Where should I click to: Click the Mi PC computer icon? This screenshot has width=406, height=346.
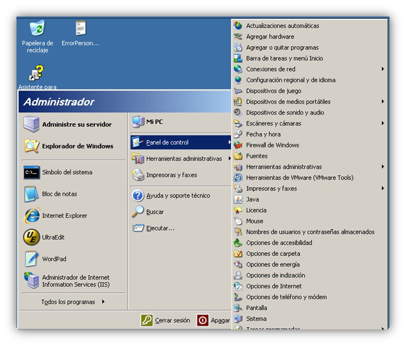(x=138, y=122)
